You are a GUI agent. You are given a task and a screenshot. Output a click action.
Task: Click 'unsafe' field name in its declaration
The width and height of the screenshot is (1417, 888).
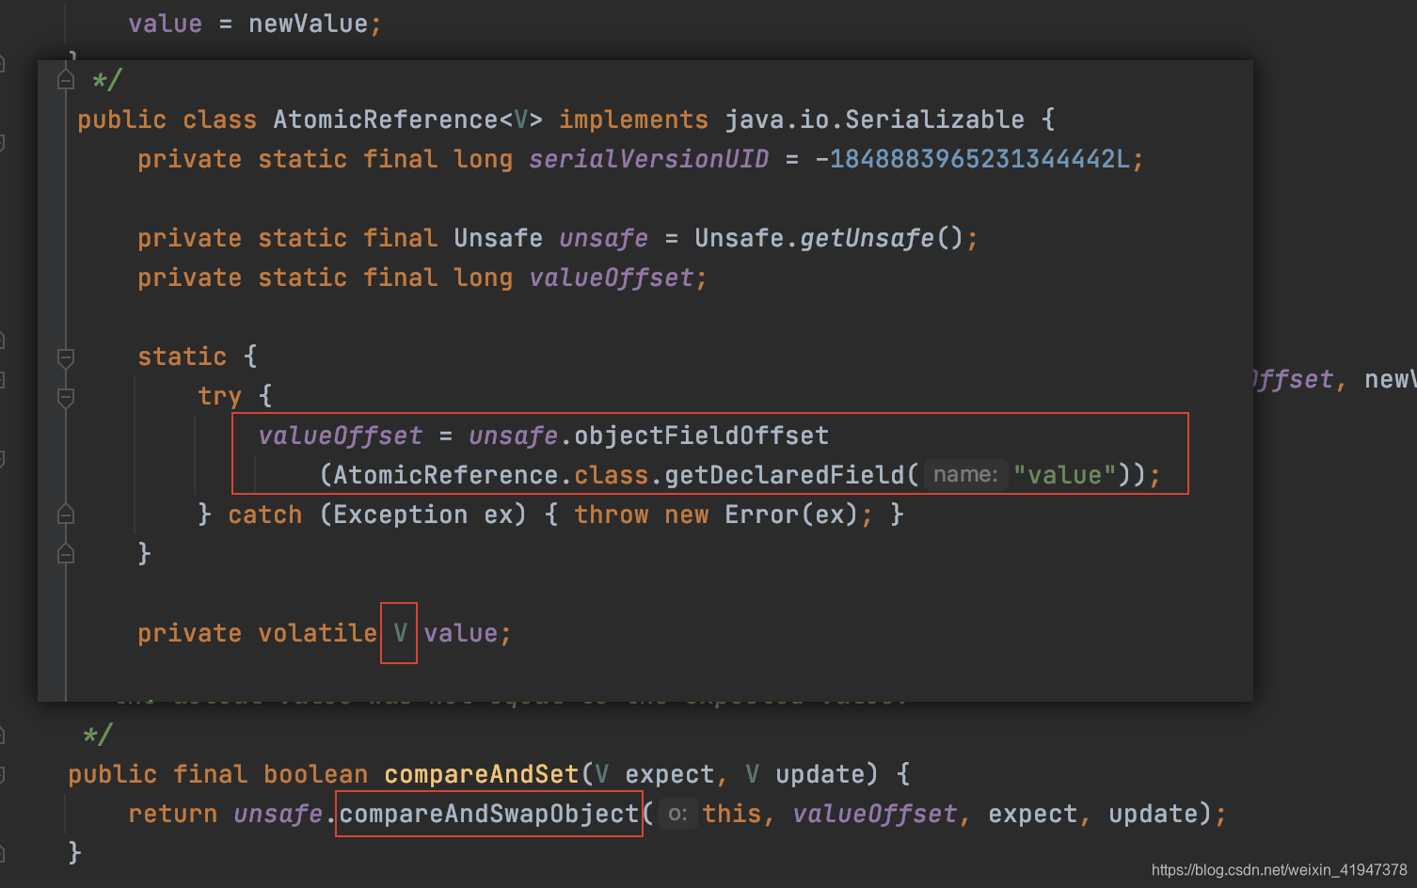click(603, 238)
